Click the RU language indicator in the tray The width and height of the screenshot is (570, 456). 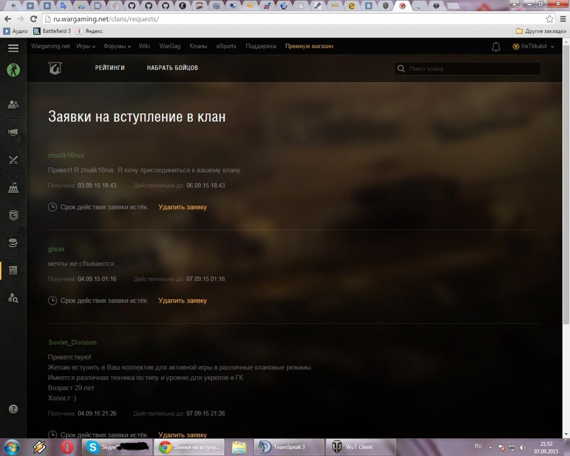[x=478, y=446]
